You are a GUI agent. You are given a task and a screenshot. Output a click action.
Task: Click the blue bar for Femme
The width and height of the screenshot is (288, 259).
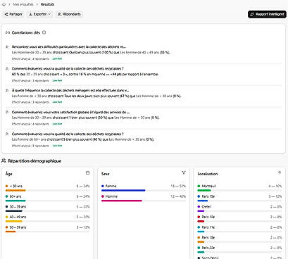pyautogui.click(x=123, y=191)
